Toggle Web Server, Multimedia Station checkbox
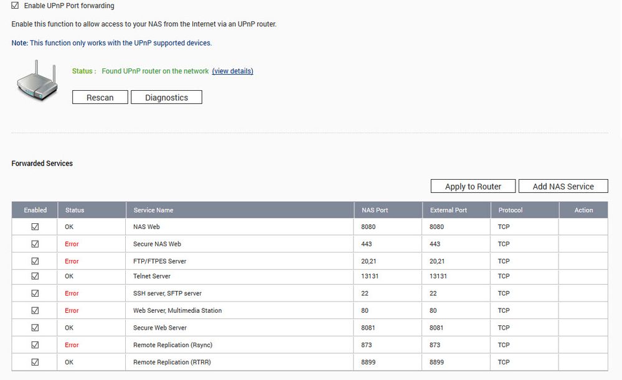This screenshot has height=380, width=622. click(x=35, y=310)
